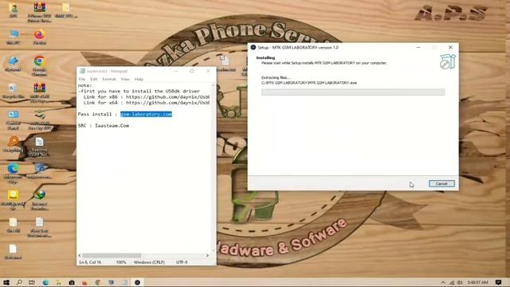Open the Notepad View menu

125,79
